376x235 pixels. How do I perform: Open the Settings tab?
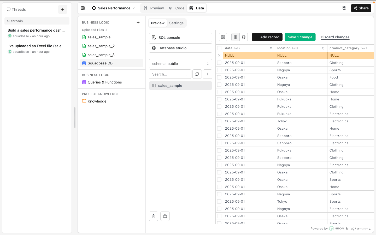tap(176, 23)
